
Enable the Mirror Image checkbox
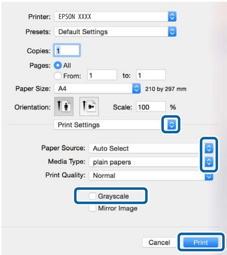(x=92, y=208)
